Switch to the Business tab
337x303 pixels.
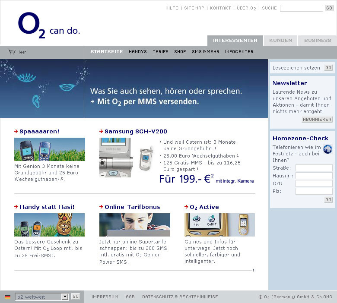coord(318,41)
